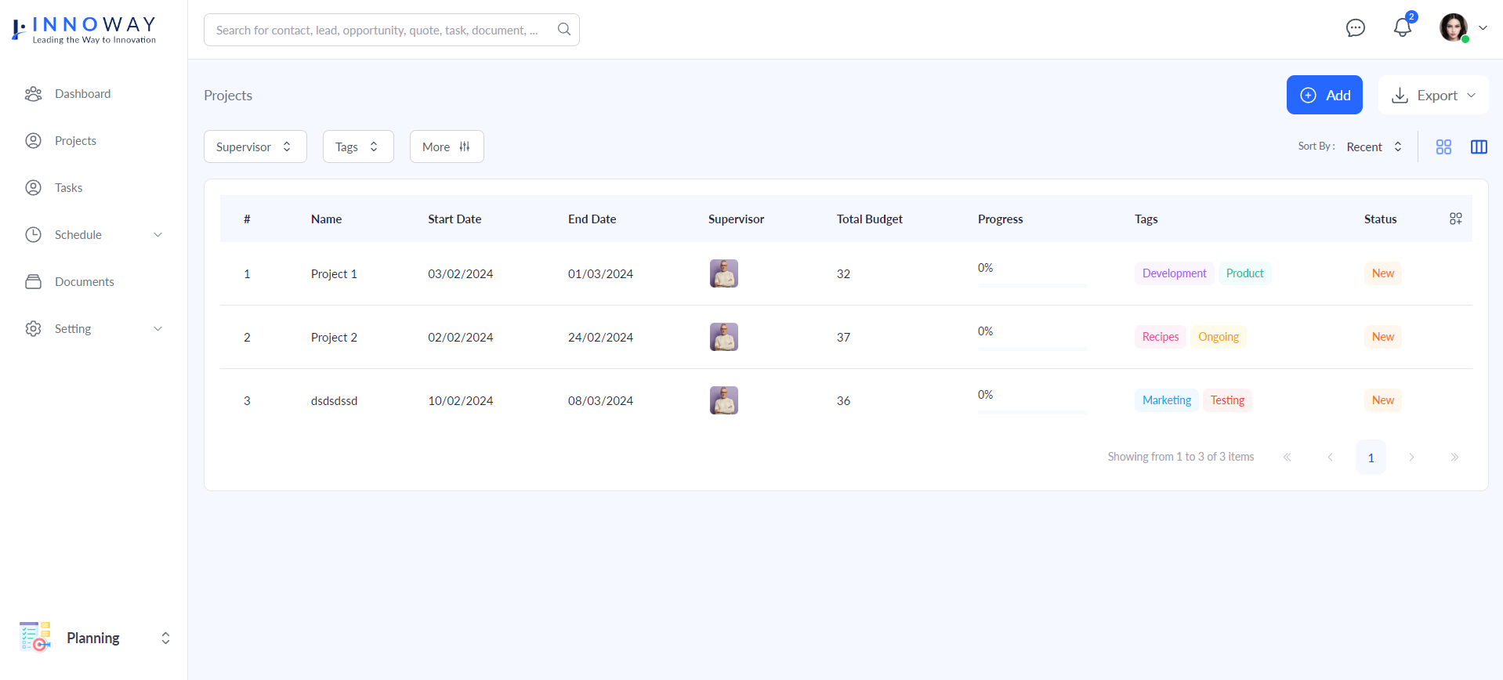Viewport: 1503px width, 680px height.
Task: Click the Export button
Action: pos(1432,95)
